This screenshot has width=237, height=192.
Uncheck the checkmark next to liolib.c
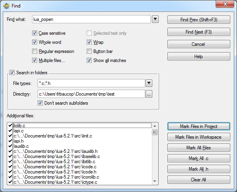10,125
